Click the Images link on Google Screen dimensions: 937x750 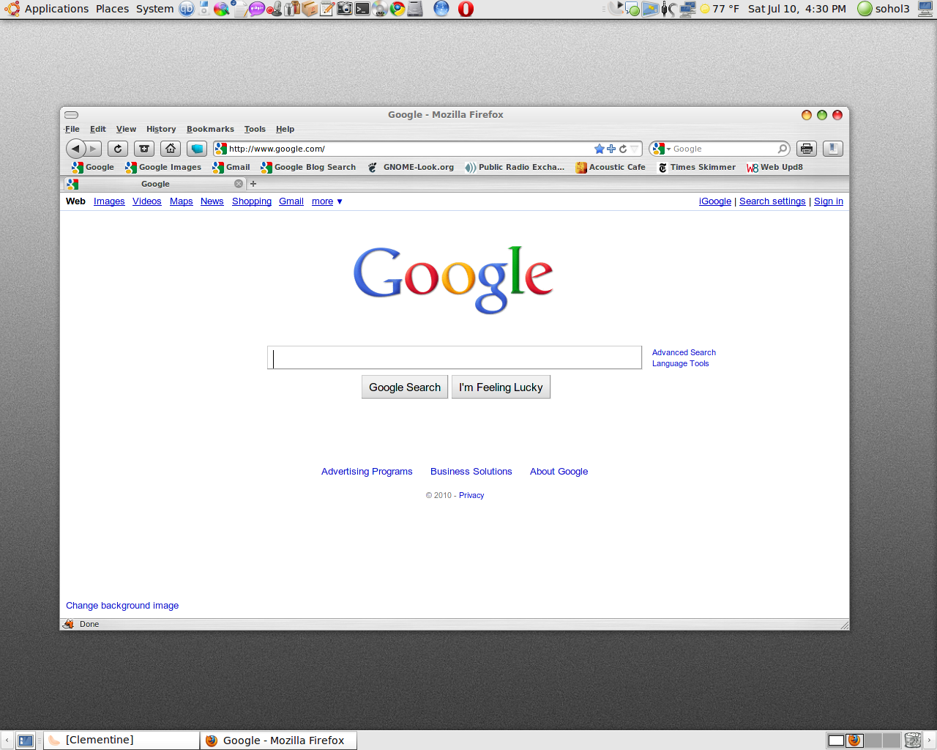click(109, 201)
